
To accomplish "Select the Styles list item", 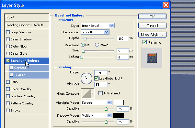I will [x=27, y=17].
